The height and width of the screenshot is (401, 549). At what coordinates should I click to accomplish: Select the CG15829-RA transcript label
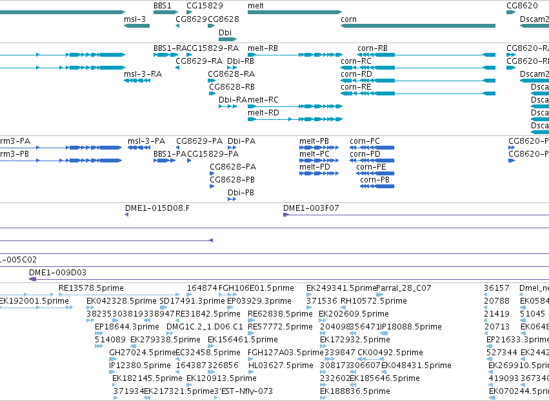click(213, 48)
